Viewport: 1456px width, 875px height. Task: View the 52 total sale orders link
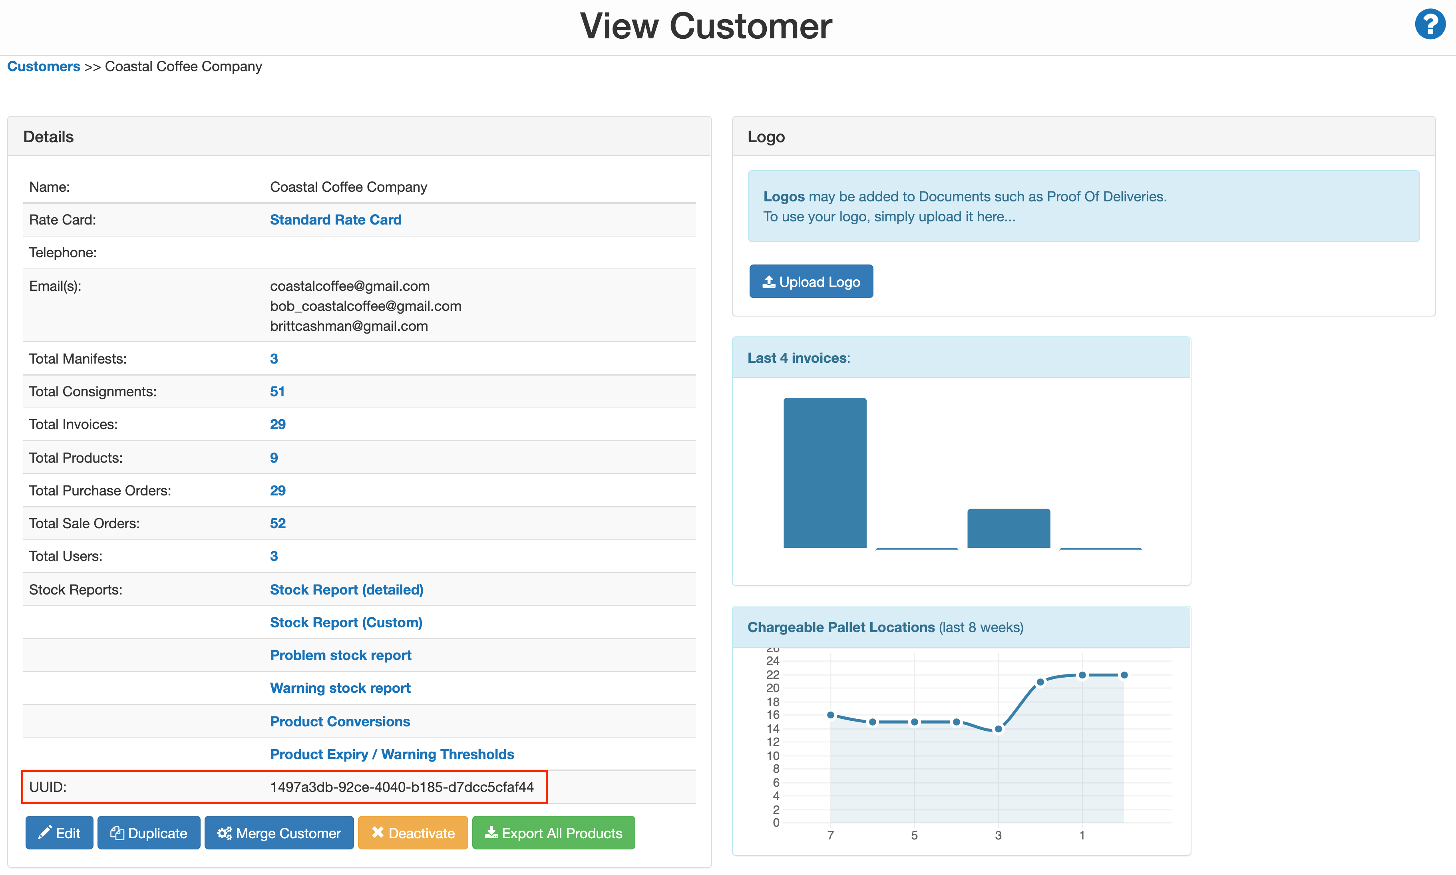point(277,523)
